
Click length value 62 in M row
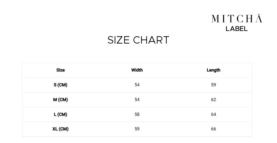pos(214,99)
